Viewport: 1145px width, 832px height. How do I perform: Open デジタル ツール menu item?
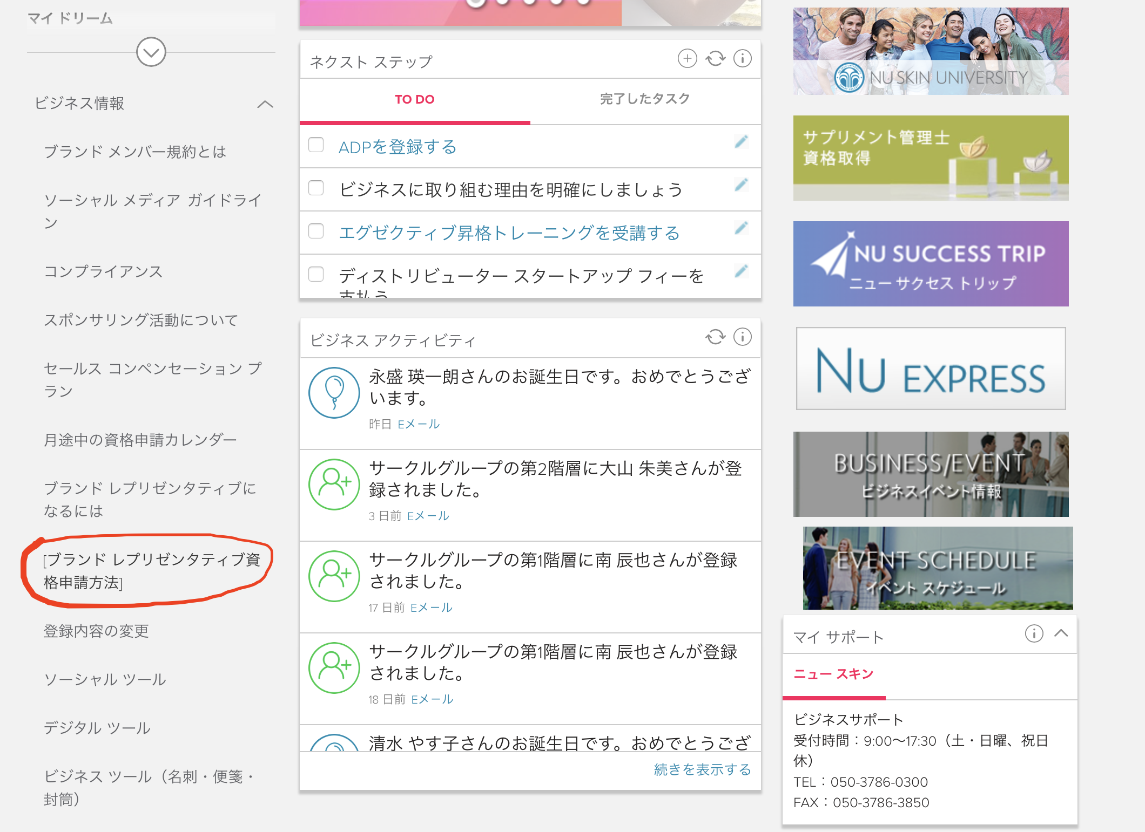(97, 728)
